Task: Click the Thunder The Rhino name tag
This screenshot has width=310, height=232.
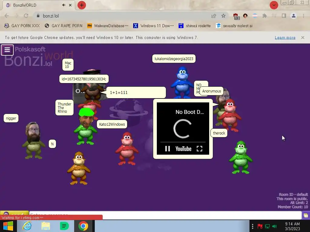Action: pyautogui.click(x=64, y=108)
